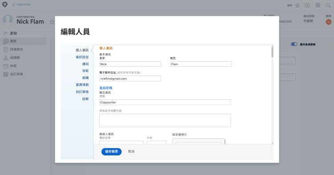
Task: Favorite Nick Flam with the star icon
Action: tap(52, 22)
